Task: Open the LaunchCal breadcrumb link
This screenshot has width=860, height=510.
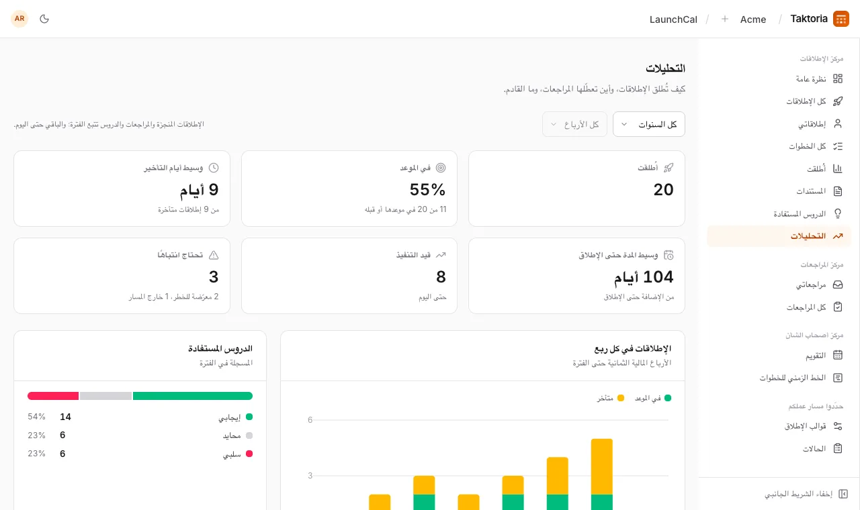Action: [x=673, y=19]
